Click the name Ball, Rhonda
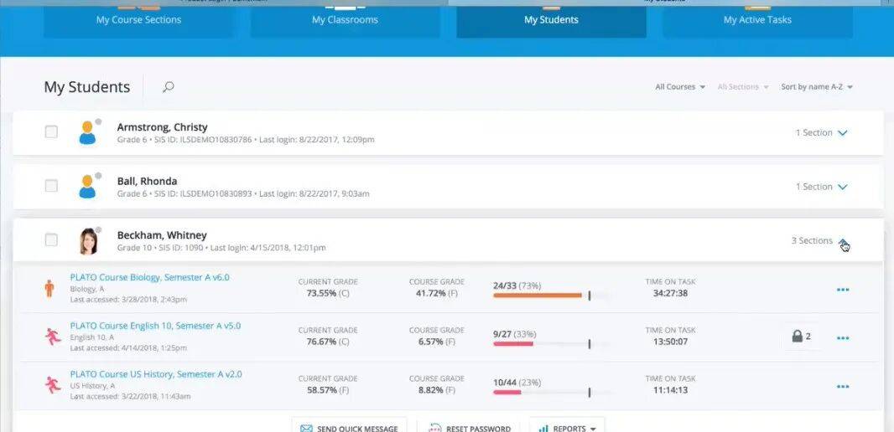 [147, 181]
